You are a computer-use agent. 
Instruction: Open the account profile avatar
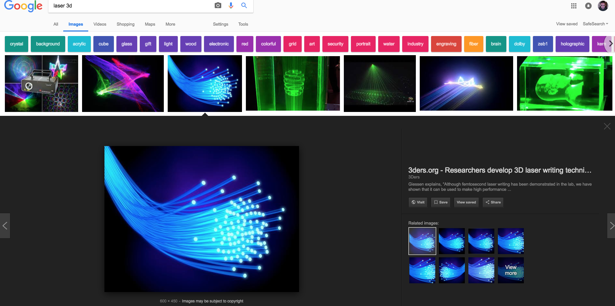click(x=603, y=6)
